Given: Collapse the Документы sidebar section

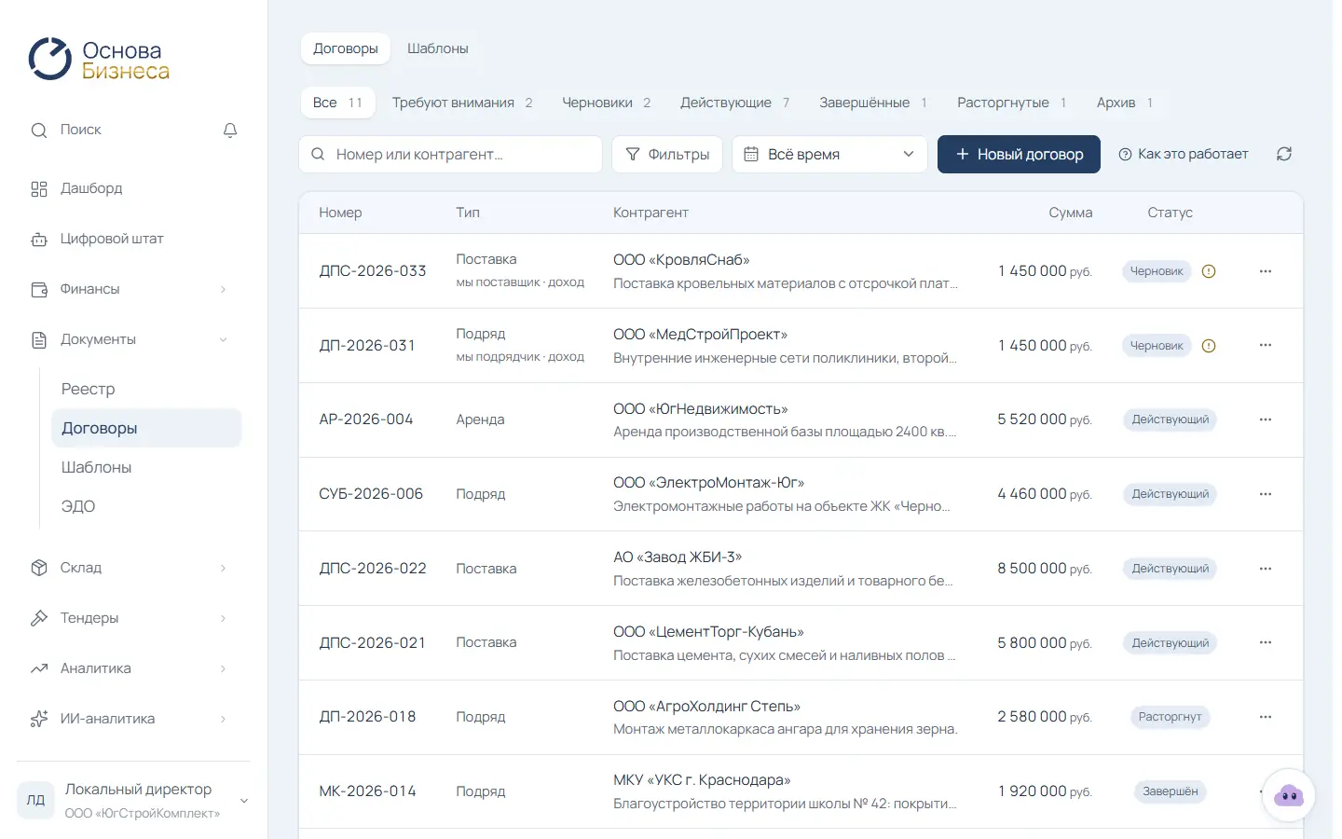Looking at the screenshot, I should click(x=130, y=339).
